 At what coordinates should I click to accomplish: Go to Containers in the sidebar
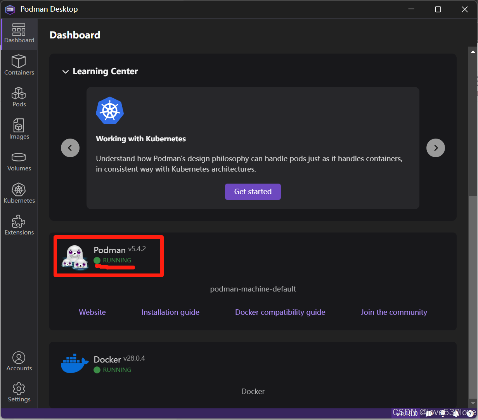pos(19,65)
